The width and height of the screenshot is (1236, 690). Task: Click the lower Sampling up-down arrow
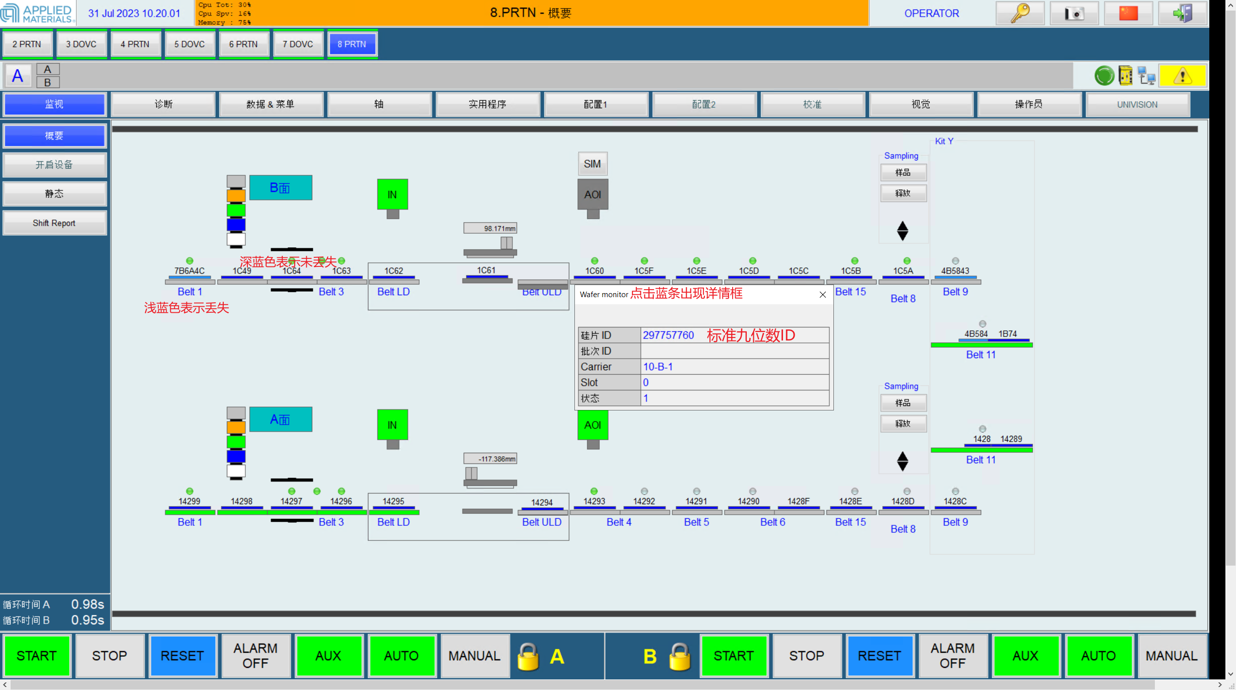coord(902,461)
